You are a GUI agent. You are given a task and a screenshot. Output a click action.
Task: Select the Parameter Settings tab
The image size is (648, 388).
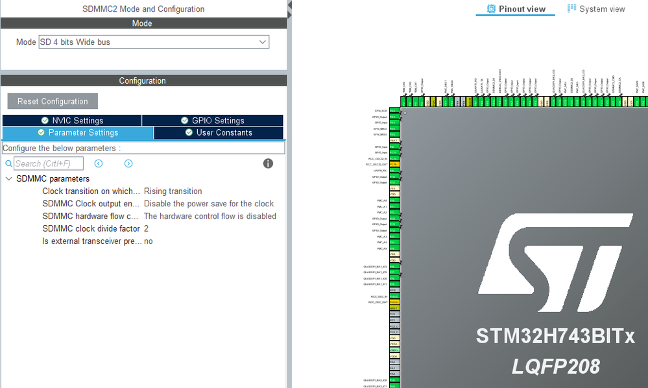(x=78, y=132)
